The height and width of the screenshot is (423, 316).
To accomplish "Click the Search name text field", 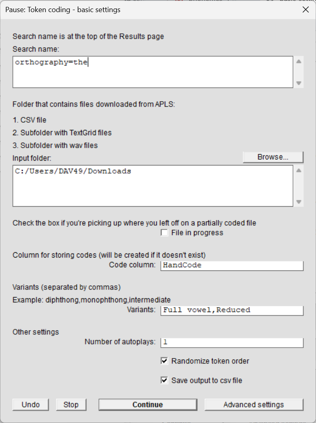I will (x=153, y=72).
